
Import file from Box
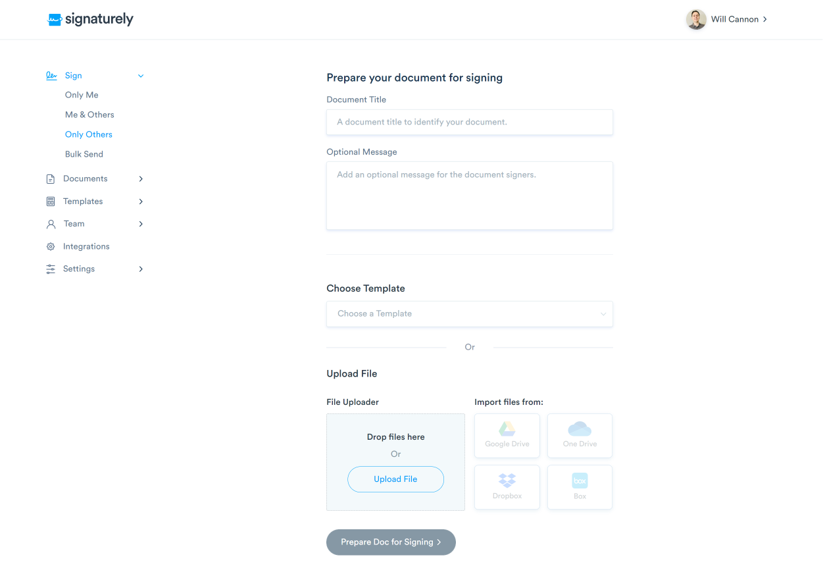coord(580,487)
